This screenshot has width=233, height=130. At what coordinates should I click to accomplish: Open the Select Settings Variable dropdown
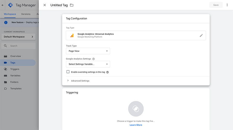pyautogui.click(x=88, y=64)
